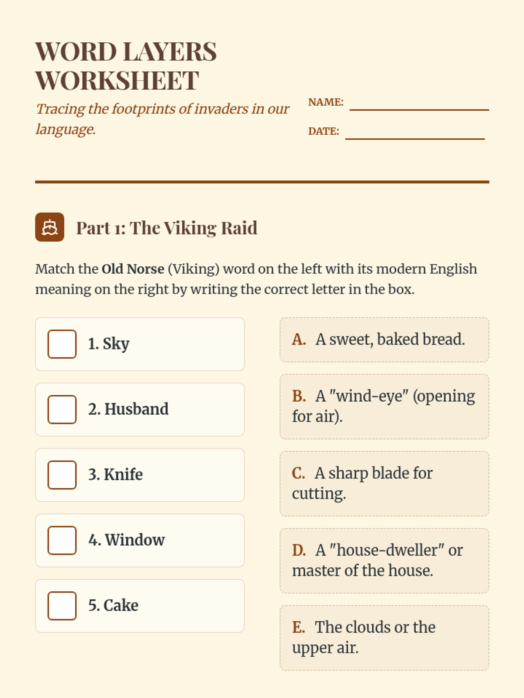Click the Viking ship icon
This screenshot has height=698, width=524.
coord(50,227)
